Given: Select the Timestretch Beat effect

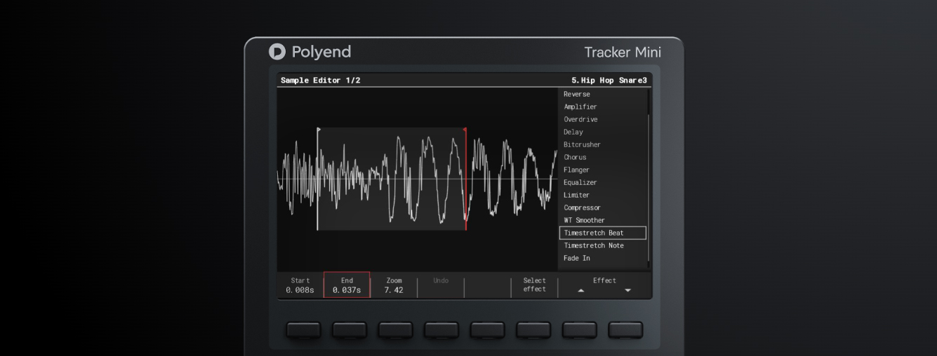Looking at the screenshot, I should click(603, 233).
